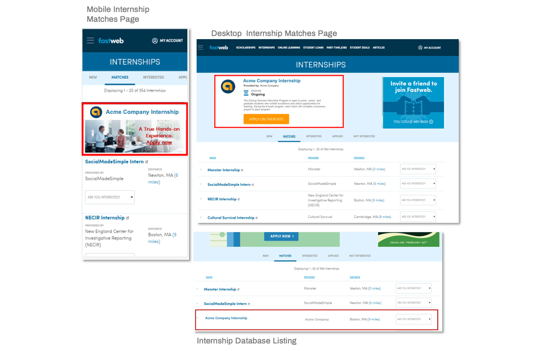Open the interest dropdown for desktop Cultural Survival Internship
543x351 pixels.
pos(418,217)
